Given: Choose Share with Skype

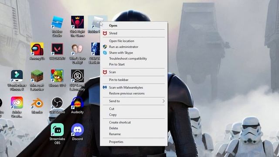Looking at the screenshot, I should pos(134,53).
